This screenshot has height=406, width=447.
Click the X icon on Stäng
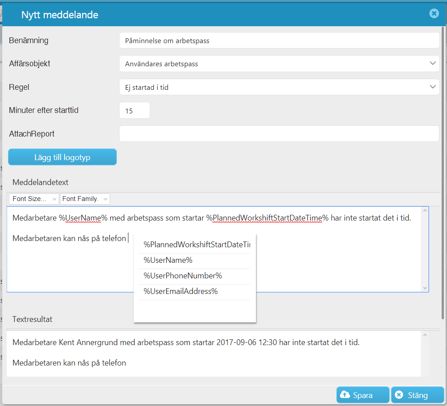click(x=399, y=395)
